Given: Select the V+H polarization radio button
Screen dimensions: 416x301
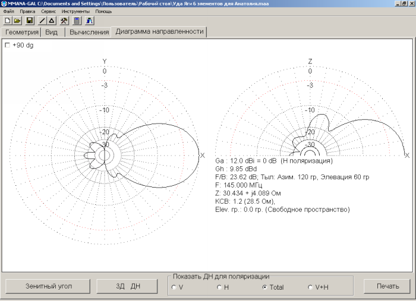Looking at the screenshot, I should pos(310,287).
